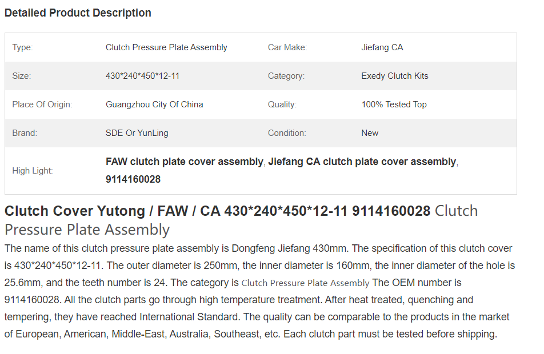Click the SDE Or YunLing brand value

137,133
